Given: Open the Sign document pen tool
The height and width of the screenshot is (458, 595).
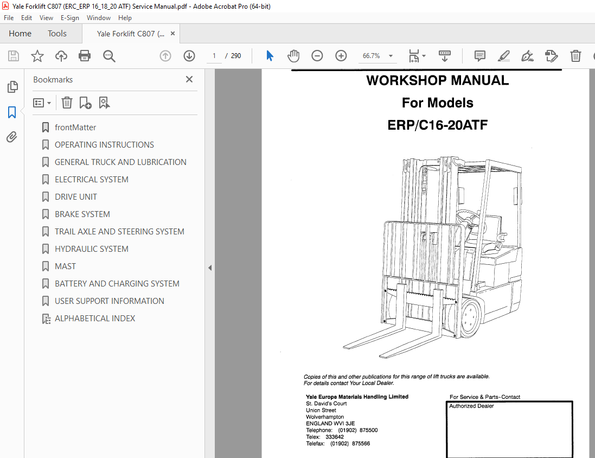Looking at the screenshot, I should click(x=527, y=56).
